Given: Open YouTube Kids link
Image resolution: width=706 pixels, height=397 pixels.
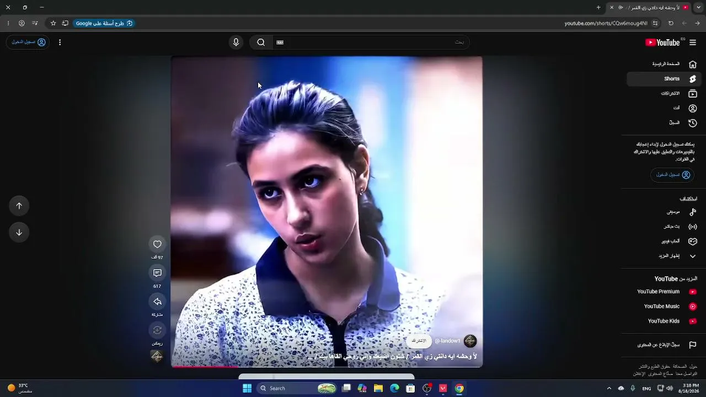Looking at the screenshot, I should click(x=664, y=321).
